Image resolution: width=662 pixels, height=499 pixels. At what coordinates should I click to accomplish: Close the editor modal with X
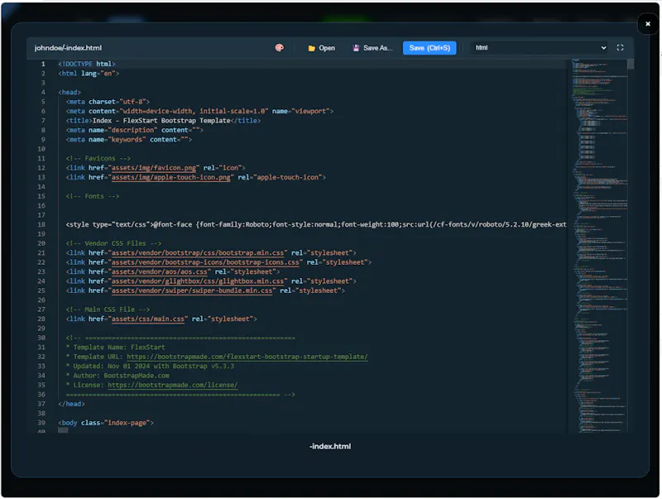pyautogui.click(x=648, y=24)
